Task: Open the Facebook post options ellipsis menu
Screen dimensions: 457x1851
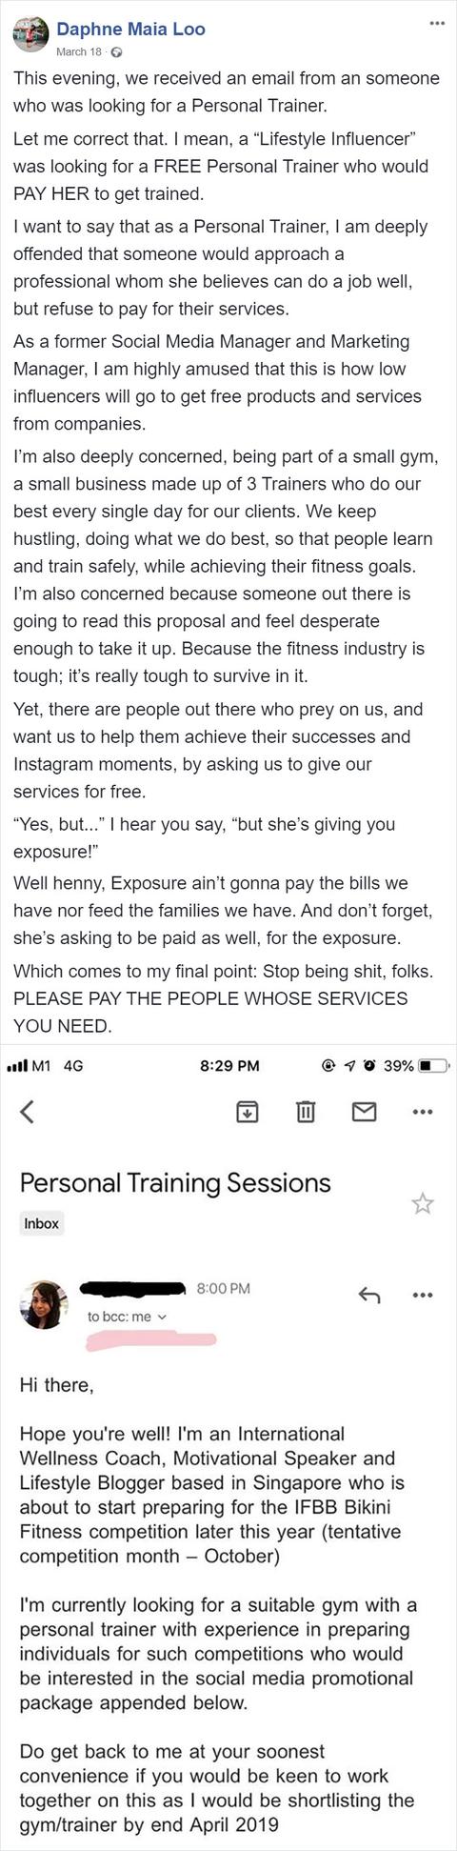Action: [436, 23]
